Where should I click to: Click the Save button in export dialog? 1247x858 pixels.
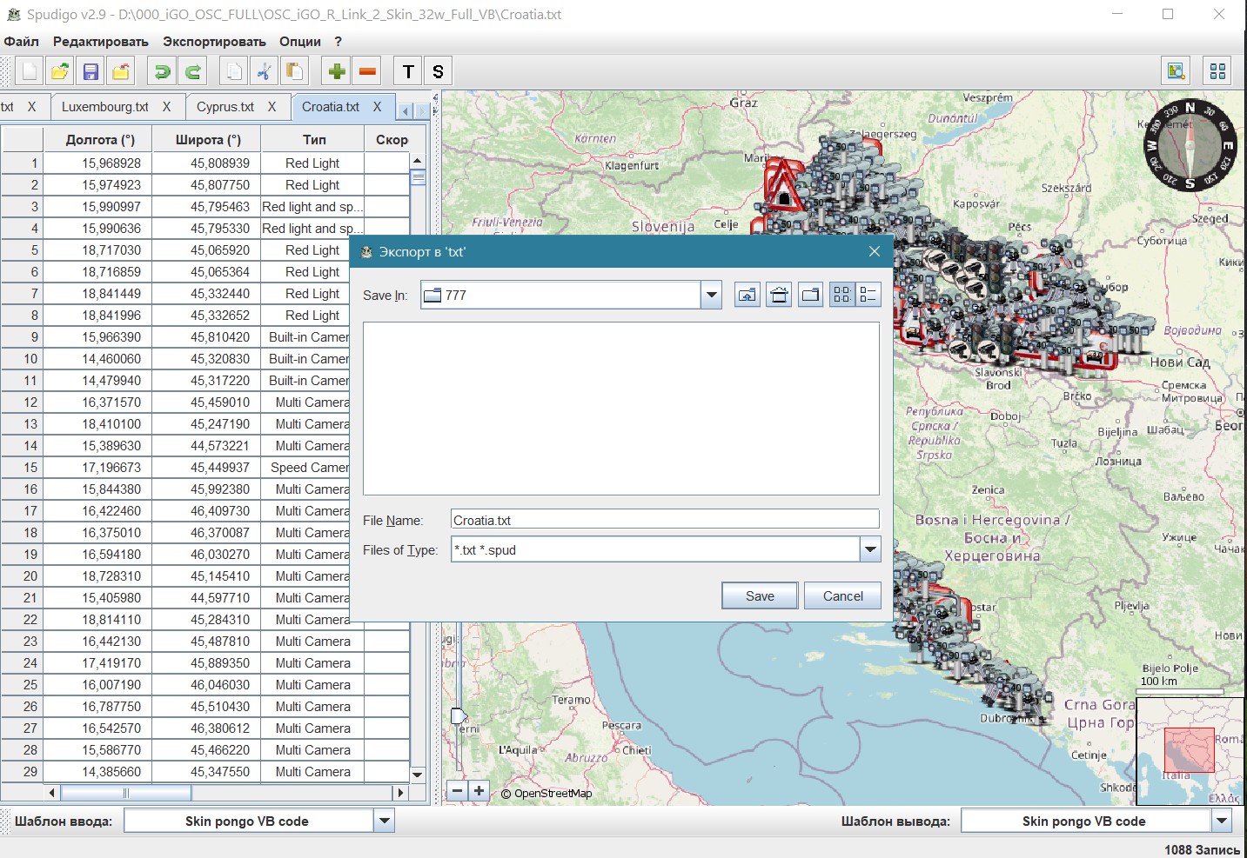click(x=760, y=595)
